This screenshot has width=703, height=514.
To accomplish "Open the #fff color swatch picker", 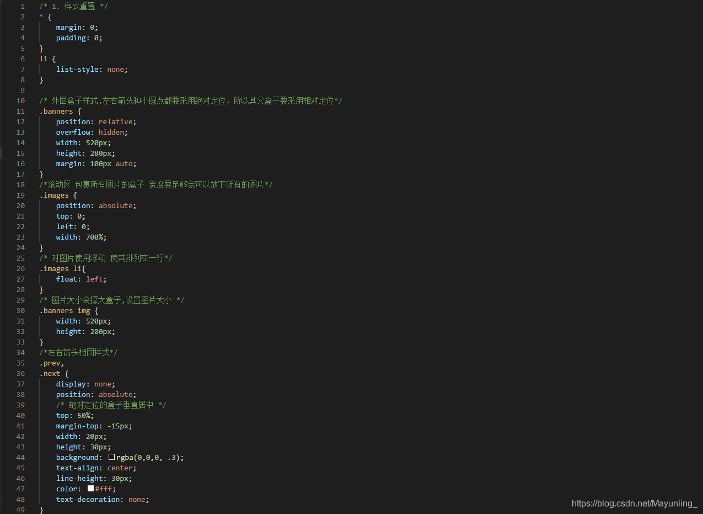I will 90,489.
